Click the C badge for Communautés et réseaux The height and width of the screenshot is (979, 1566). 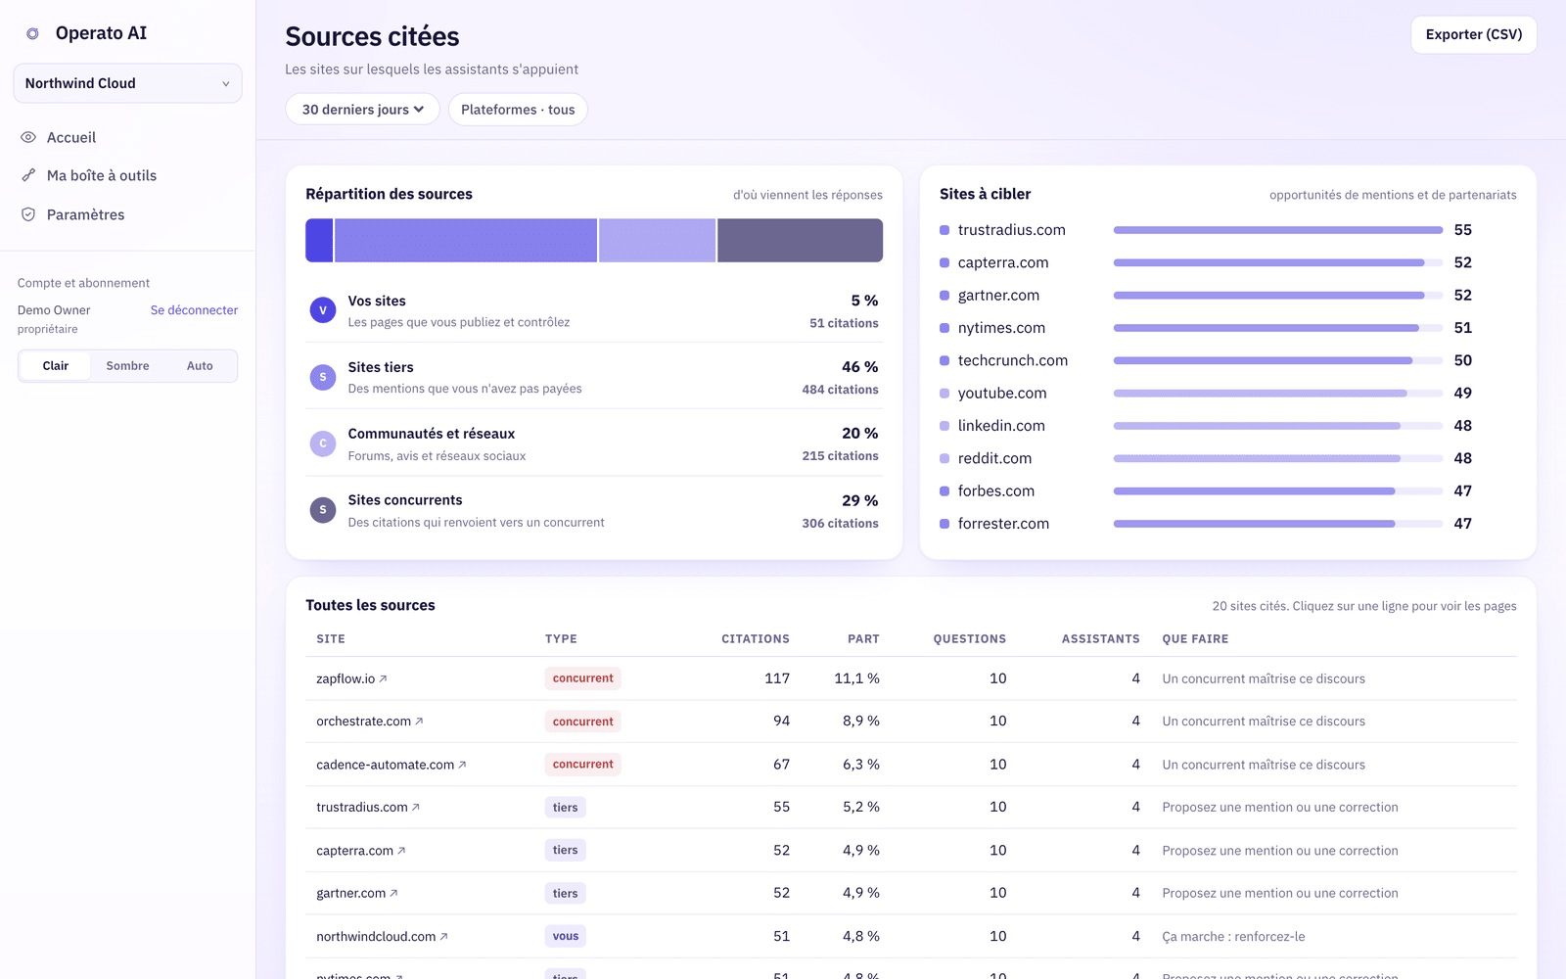coord(323,443)
